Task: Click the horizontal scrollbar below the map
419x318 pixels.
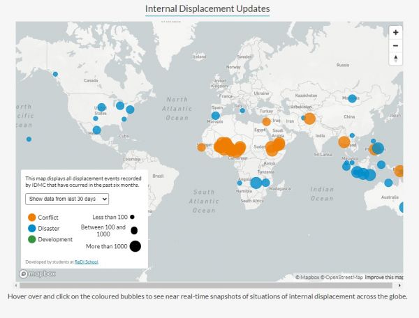Action: point(209,285)
